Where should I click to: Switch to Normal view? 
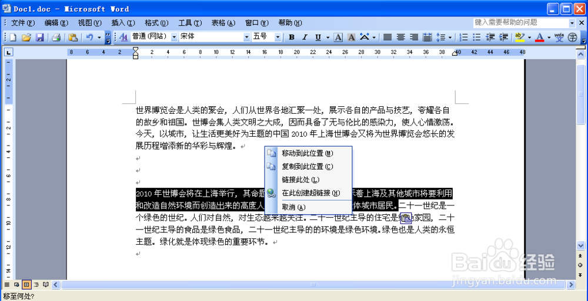[x=6, y=285]
